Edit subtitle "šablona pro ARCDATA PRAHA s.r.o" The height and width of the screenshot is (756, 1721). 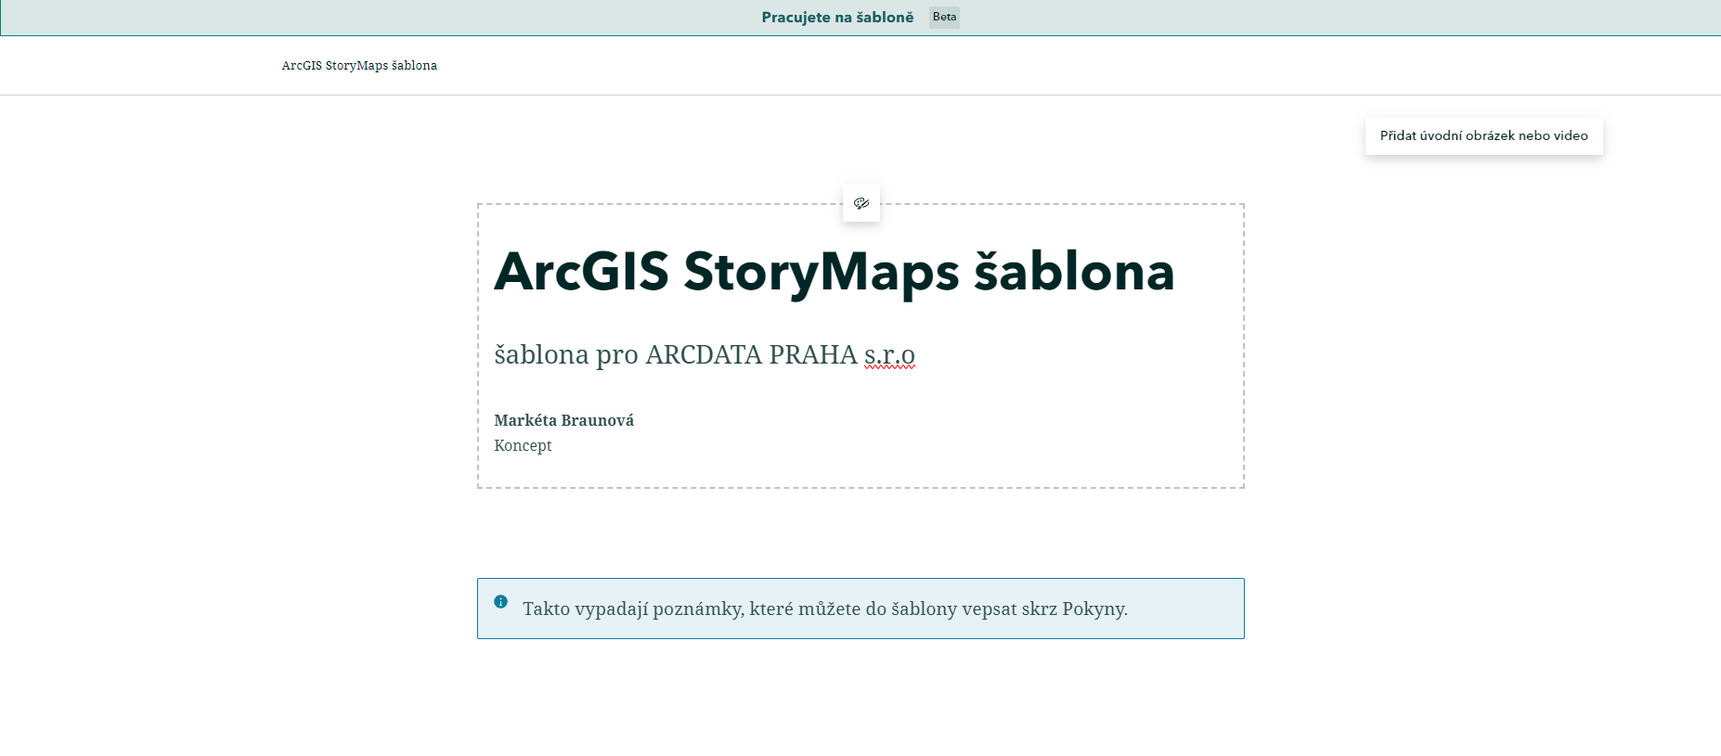pos(705,354)
